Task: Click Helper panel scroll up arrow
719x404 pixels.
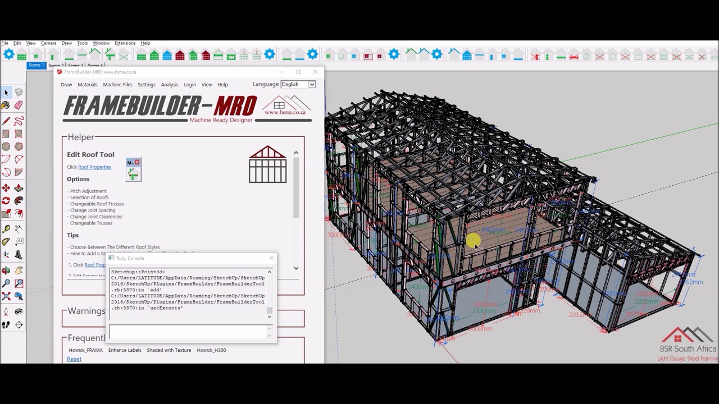Action: (x=296, y=153)
